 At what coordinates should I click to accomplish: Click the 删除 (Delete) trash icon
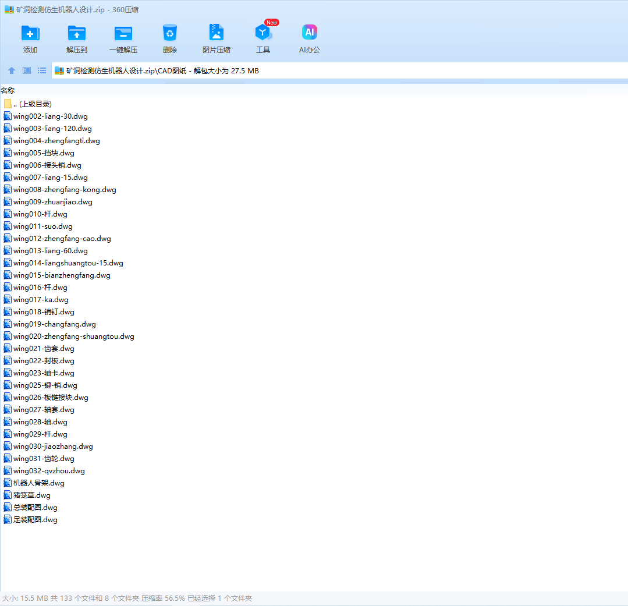click(170, 33)
